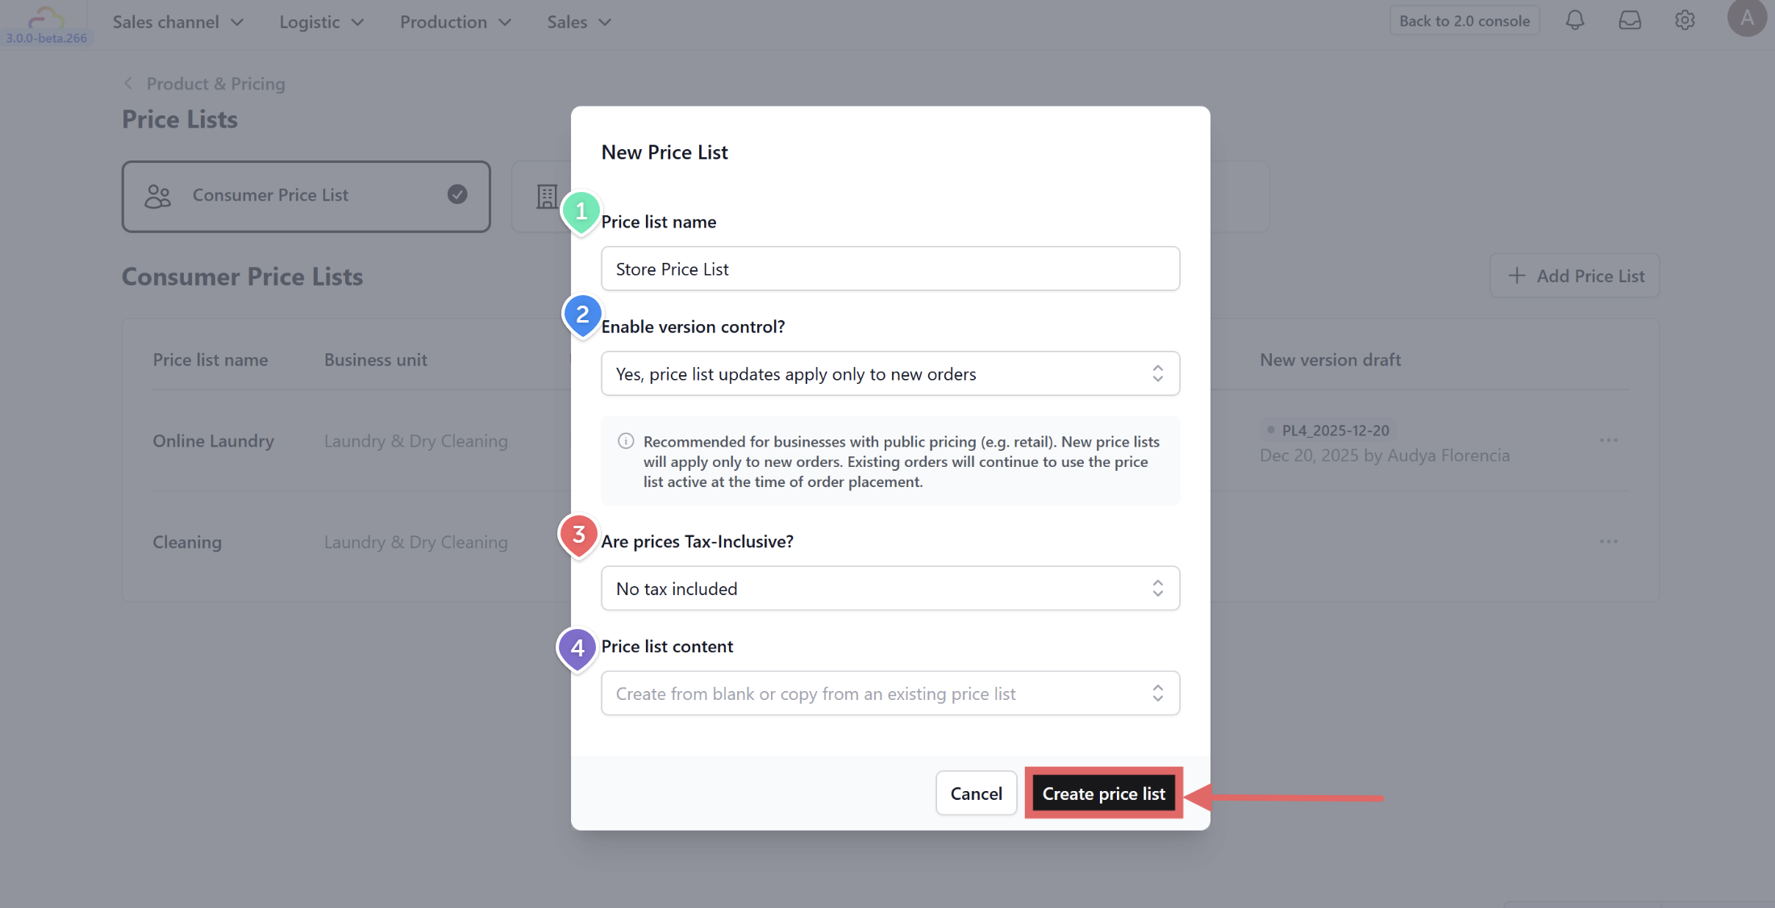Open more options for Online Laundry row
Viewport: 1775px width, 908px height.
(x=1608, y=440)
